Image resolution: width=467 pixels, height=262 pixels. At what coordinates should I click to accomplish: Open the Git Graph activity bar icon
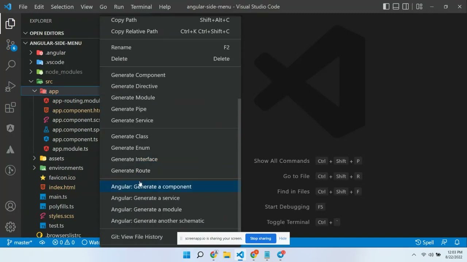tap(10, 170)
